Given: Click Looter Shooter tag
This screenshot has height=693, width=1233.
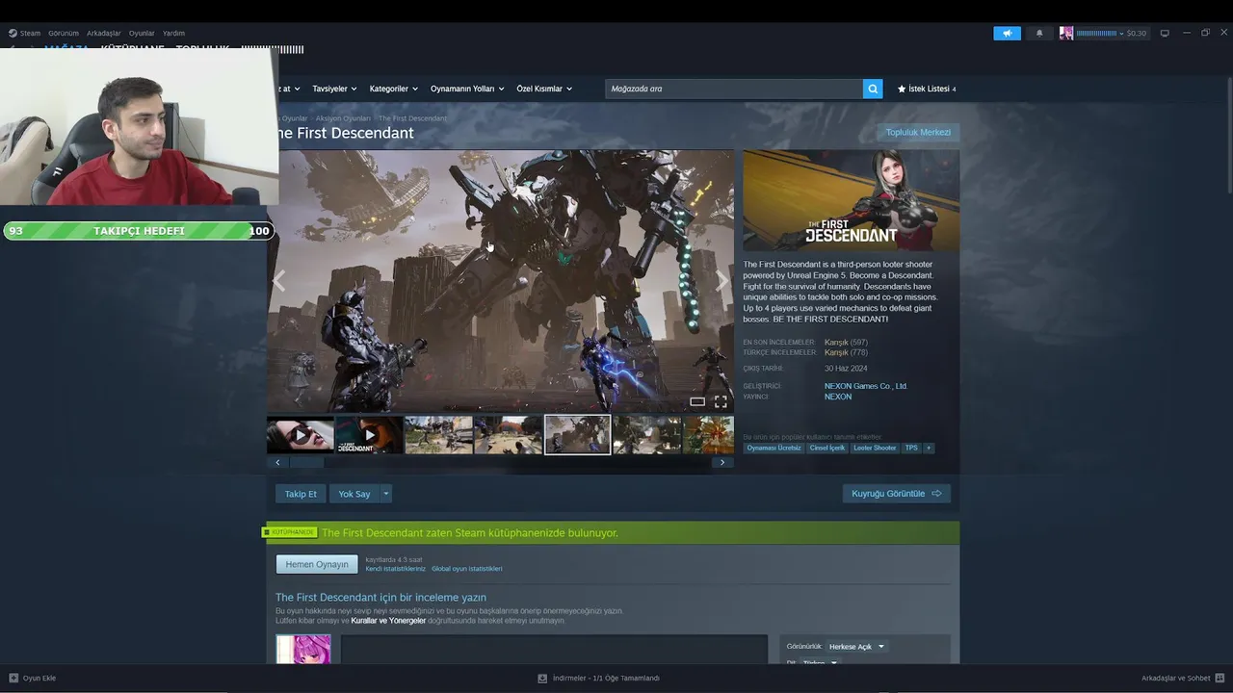Looking at the screenshot, I should (x=875, y=448).
